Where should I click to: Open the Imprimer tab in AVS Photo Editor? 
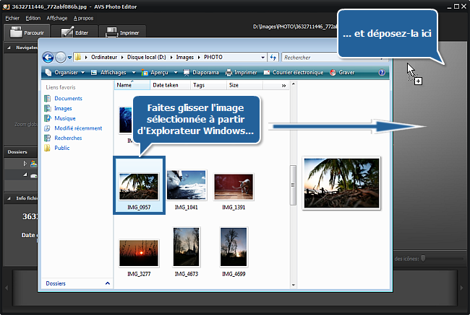tap(122, 32)
